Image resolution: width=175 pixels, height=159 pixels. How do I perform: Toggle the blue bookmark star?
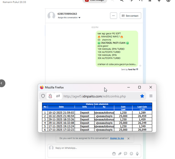coord(142,96)
